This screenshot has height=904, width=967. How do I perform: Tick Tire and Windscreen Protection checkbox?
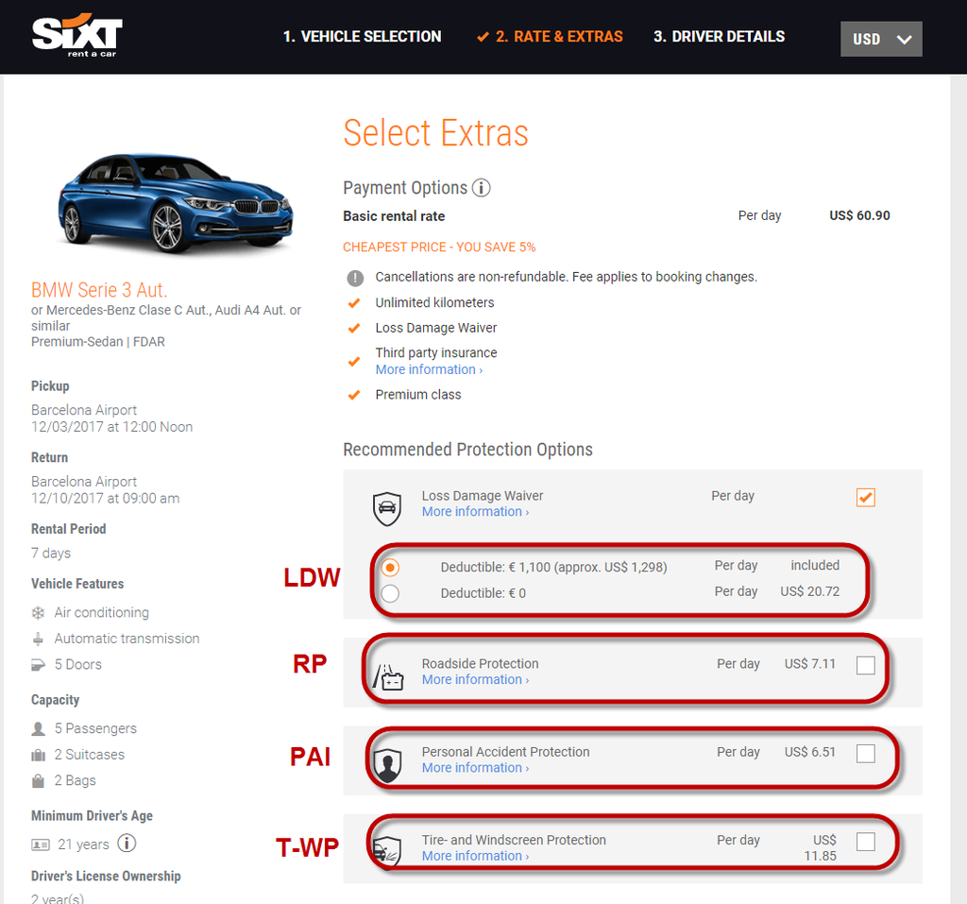[x=865, y=842]
